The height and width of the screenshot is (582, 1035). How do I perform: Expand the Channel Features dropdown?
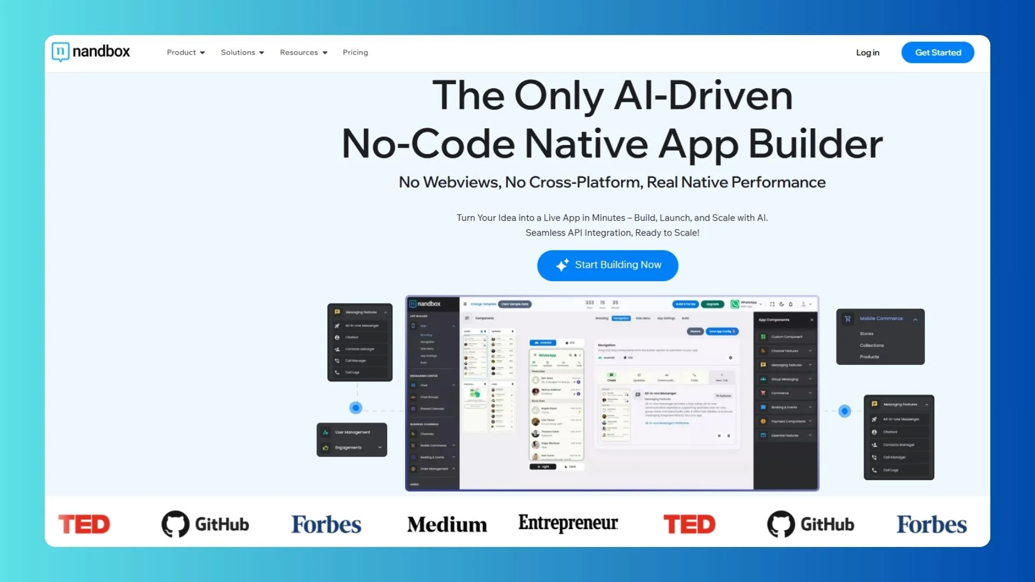point(810,351)
